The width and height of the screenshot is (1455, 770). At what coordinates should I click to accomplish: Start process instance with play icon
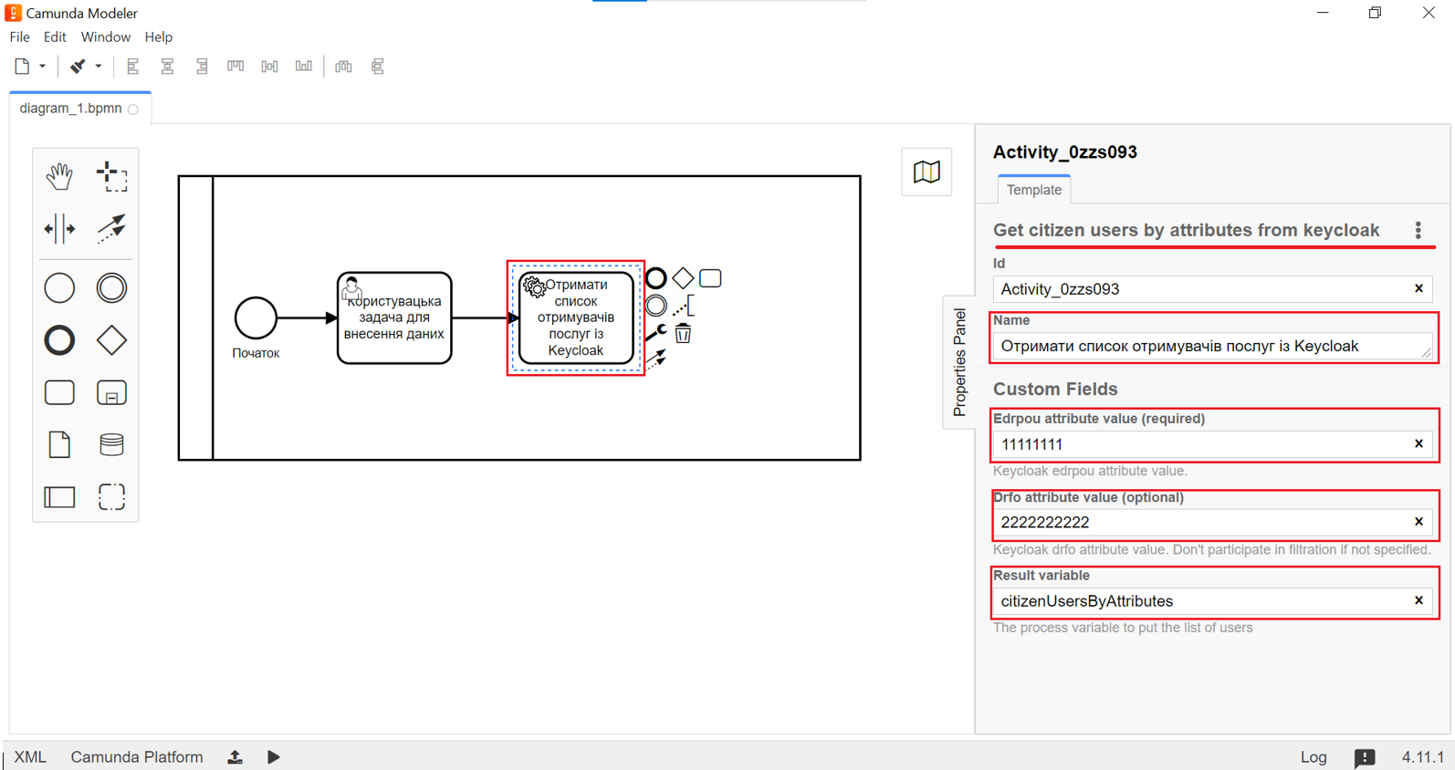click(x=273, y=757)
